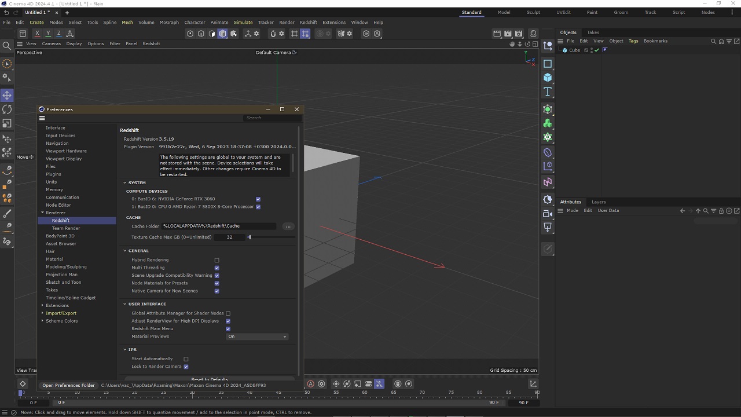
Task: Expand the Import/Export preferences category
Action: [x=42, y=313]
